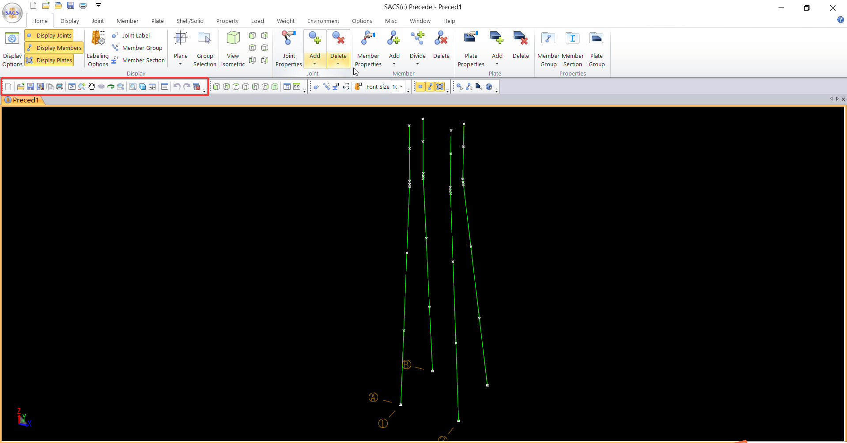Click the first view cube icon in toolbar
The width and height of the screenshot is (847, 443).
point(216,87)
